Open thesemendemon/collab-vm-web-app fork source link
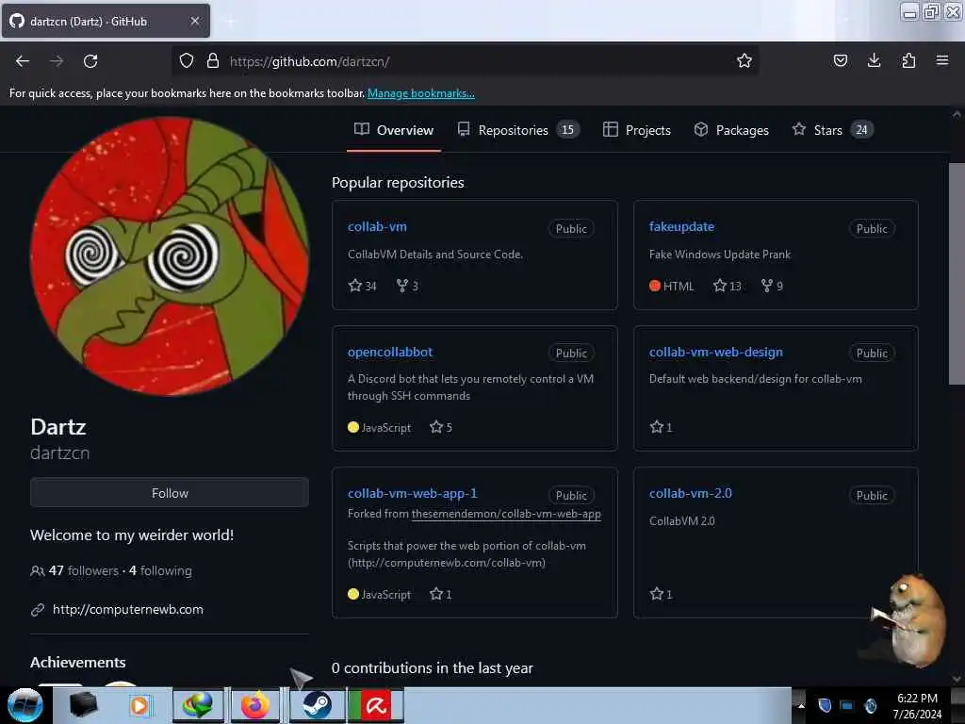 506,514
